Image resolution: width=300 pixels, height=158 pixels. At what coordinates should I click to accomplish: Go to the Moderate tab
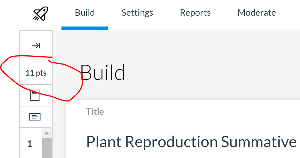tap(256, 13)
